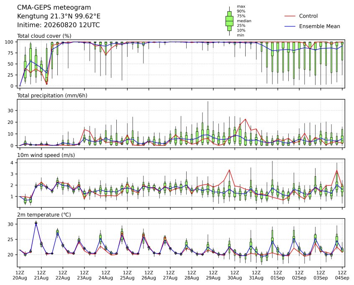Click the 12Z 01Sep x-axis label

(278, 275)
